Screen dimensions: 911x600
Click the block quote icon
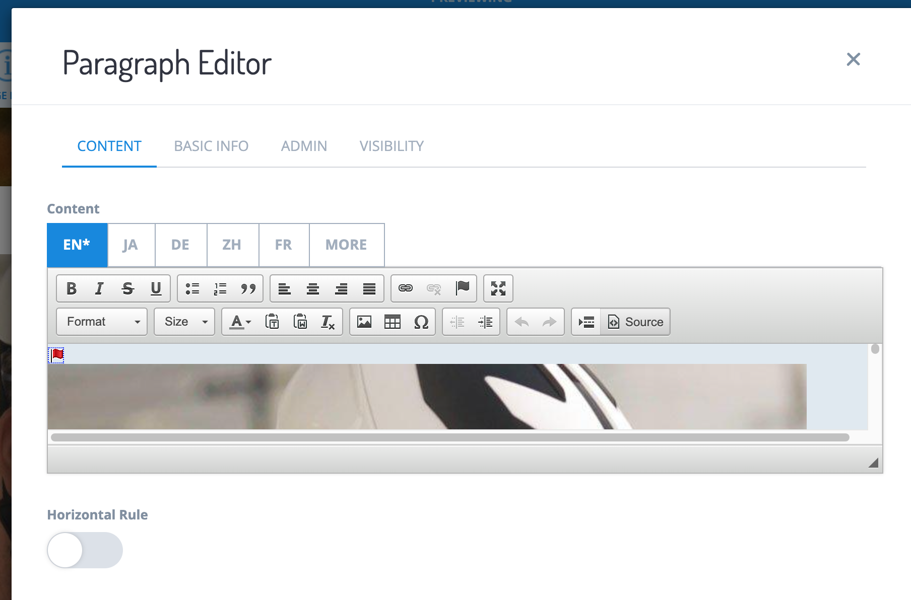[x=248, y=288]
